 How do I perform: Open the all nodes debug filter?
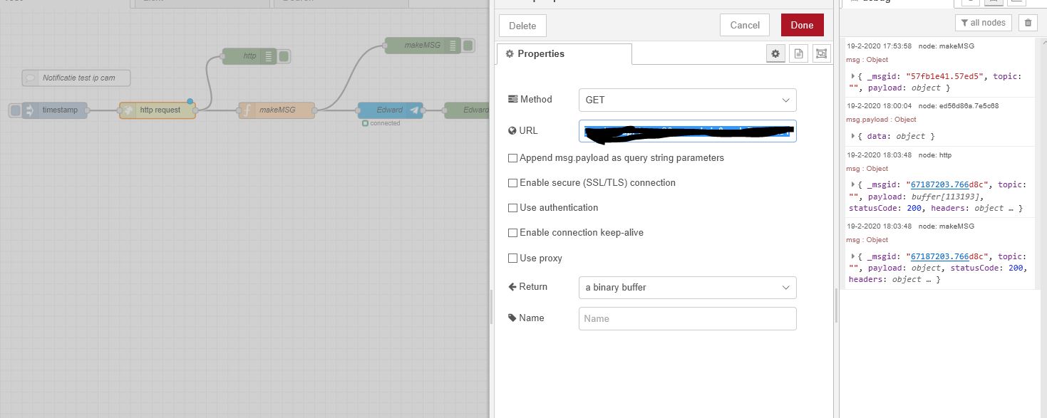[983, 22]
